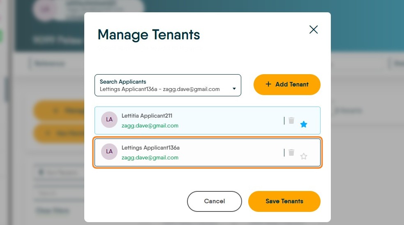
Task: Click the LA avatar for Lettitia Applicant211
Action: point(109,120)
